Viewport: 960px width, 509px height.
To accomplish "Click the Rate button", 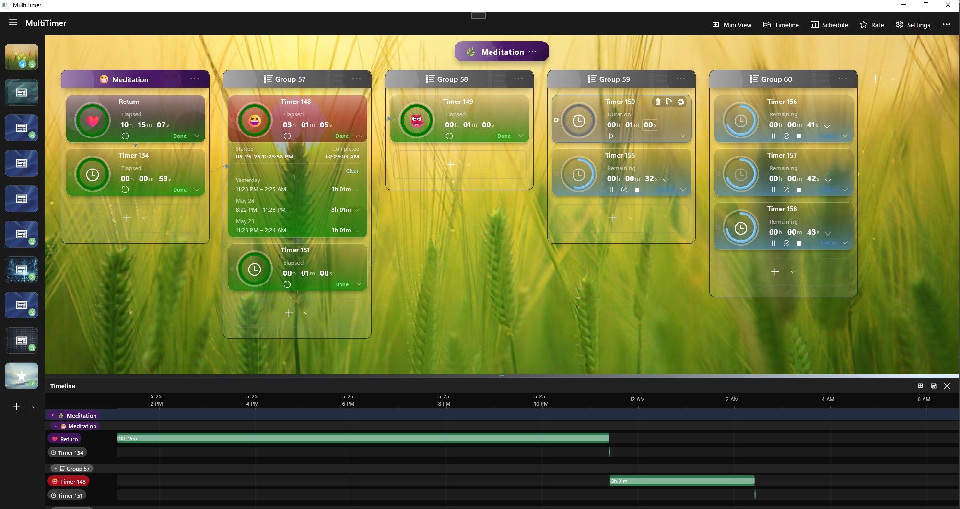I will pyautogui.click(x=872, y=25).
